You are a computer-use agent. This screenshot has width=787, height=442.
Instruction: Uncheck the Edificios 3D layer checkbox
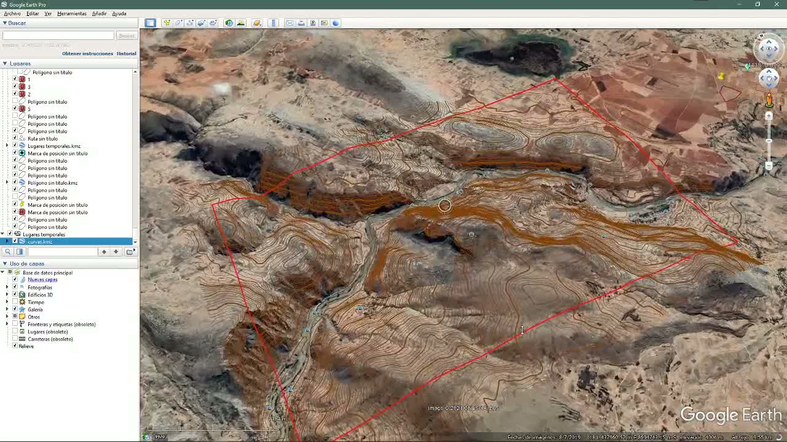15,295
